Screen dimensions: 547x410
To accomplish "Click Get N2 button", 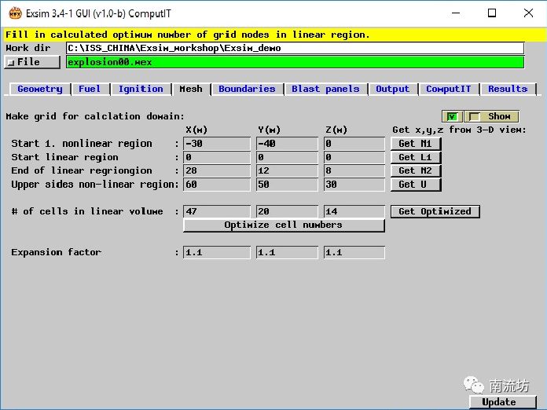I will 415,170.
